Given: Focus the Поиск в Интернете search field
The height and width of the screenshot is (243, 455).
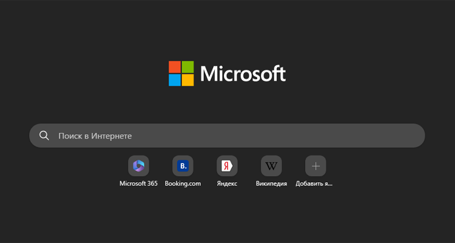Looking at the screenshot, I should (x=227, y=135).
